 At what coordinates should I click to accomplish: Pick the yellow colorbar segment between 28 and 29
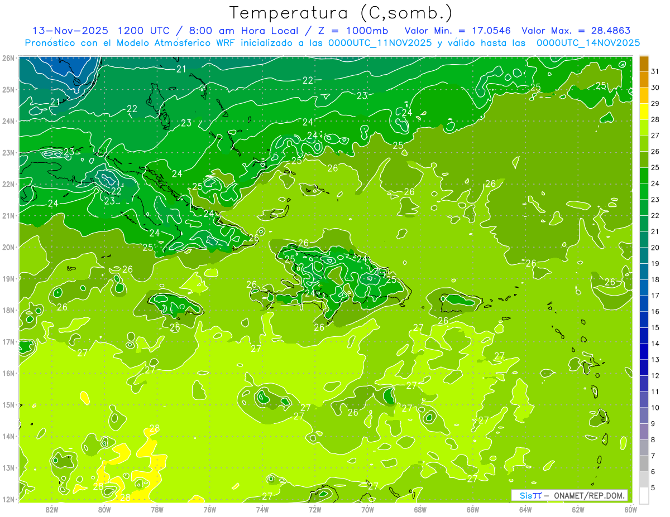coord(644,112)
